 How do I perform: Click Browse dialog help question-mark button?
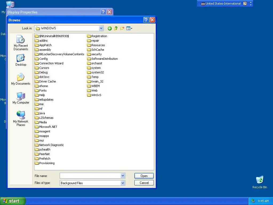coord(146,20)
